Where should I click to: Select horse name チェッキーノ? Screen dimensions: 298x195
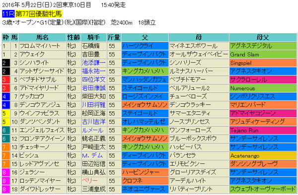click(x=34, y=147)
